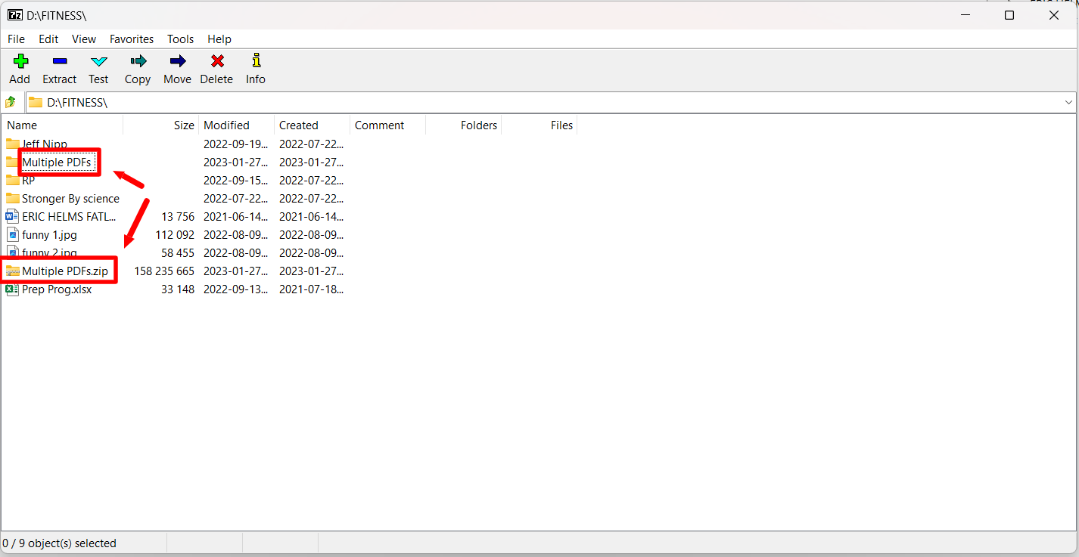
Task: Click the size value 58 455
Action: 178,252
